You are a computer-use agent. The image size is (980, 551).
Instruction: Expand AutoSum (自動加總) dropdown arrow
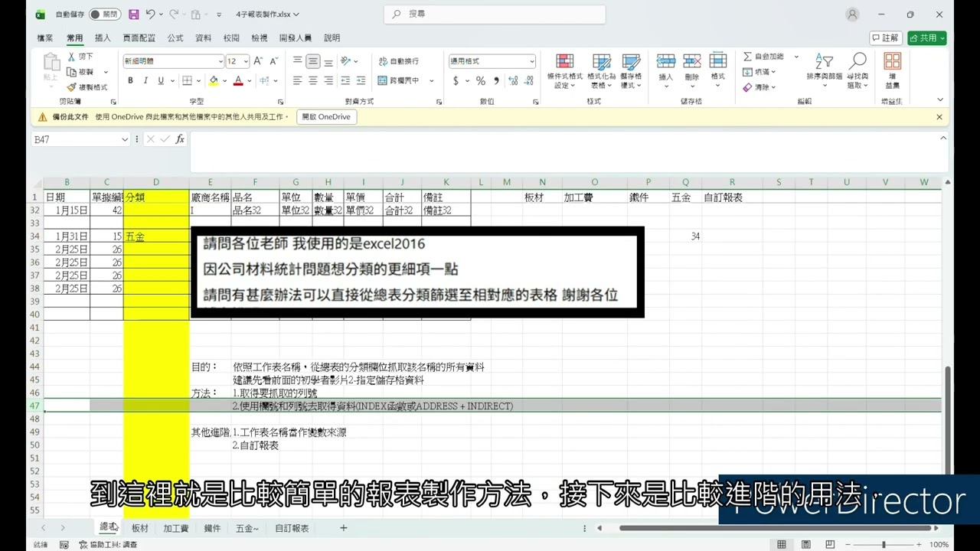[796, 57]
